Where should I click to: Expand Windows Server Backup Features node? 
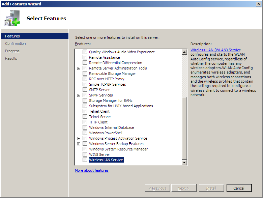[x=79, y=144]
